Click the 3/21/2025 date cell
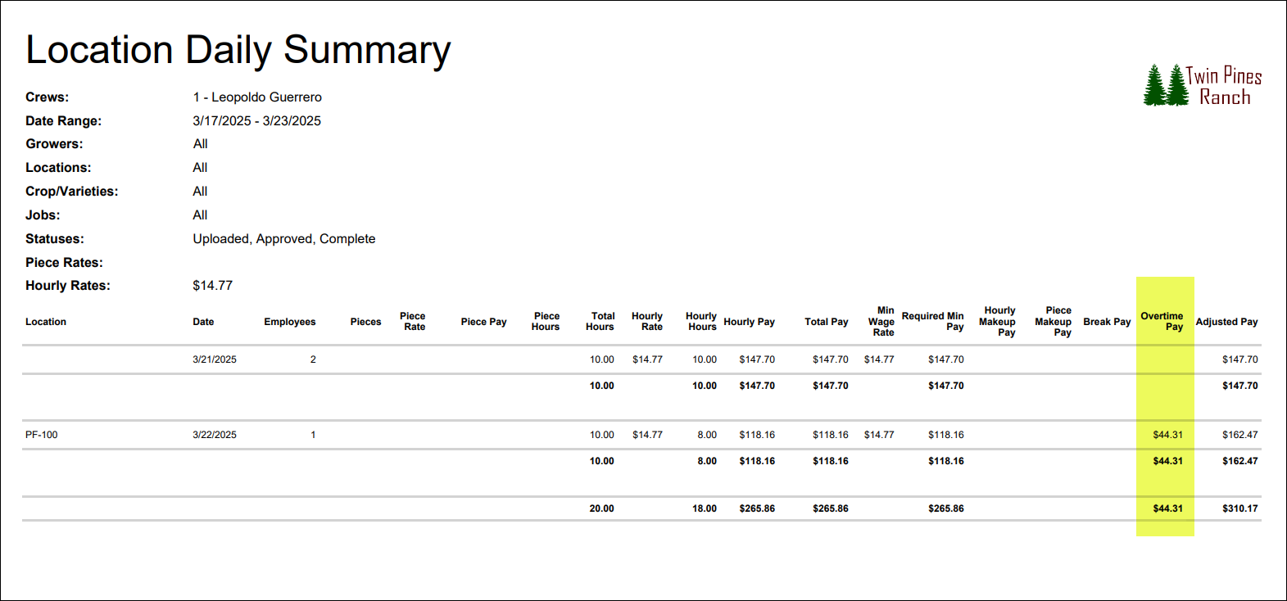 click(x=215, y=359)
